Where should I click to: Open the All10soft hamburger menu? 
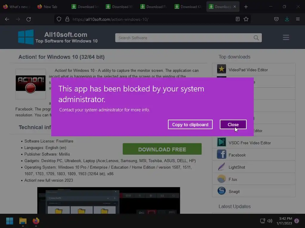(x=286, y=37)
